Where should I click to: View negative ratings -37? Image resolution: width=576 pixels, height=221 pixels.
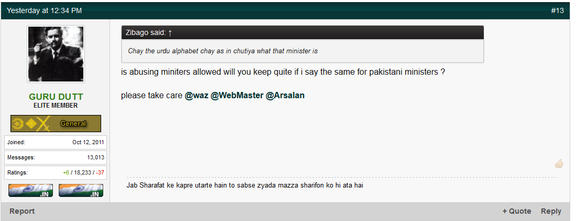click(100, 172)
